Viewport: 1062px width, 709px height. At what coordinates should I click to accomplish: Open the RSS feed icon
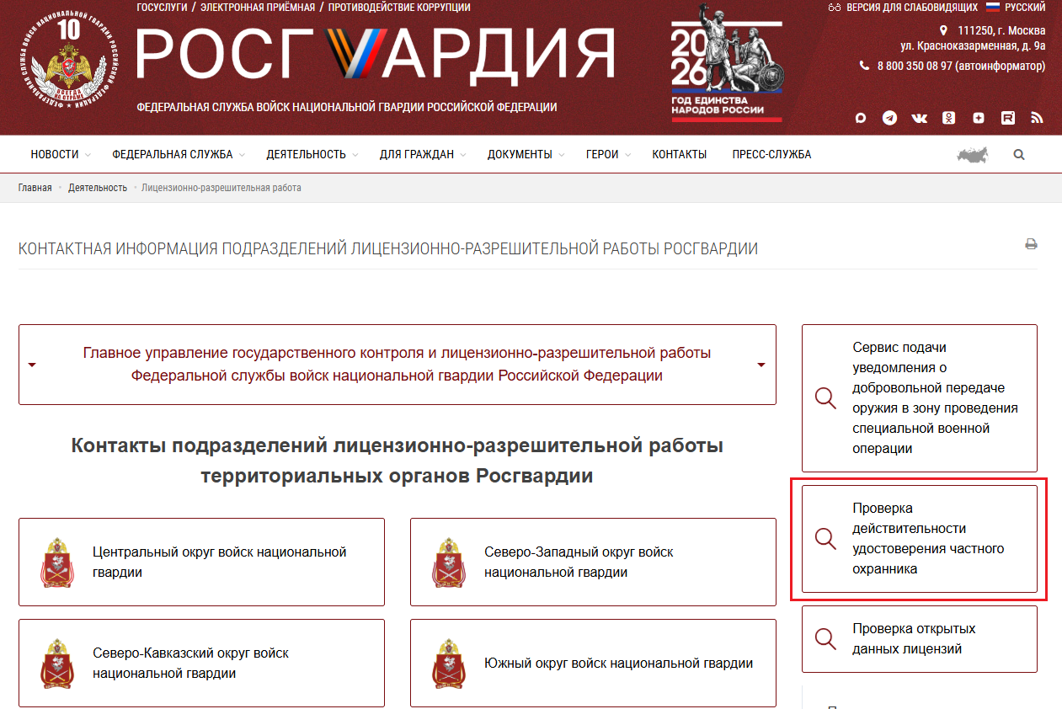[x=1037, y=119]
